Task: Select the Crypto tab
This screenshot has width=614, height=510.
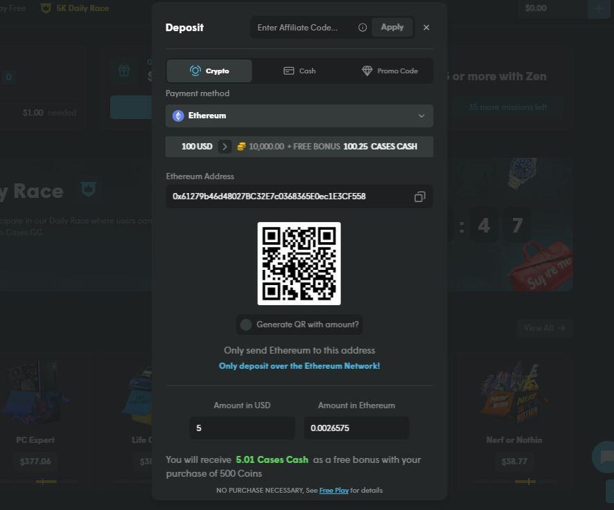Action: [209, 71]
